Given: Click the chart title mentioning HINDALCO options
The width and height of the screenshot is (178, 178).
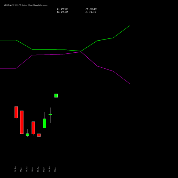Looking at the screenshot, I should click(26, 5).
